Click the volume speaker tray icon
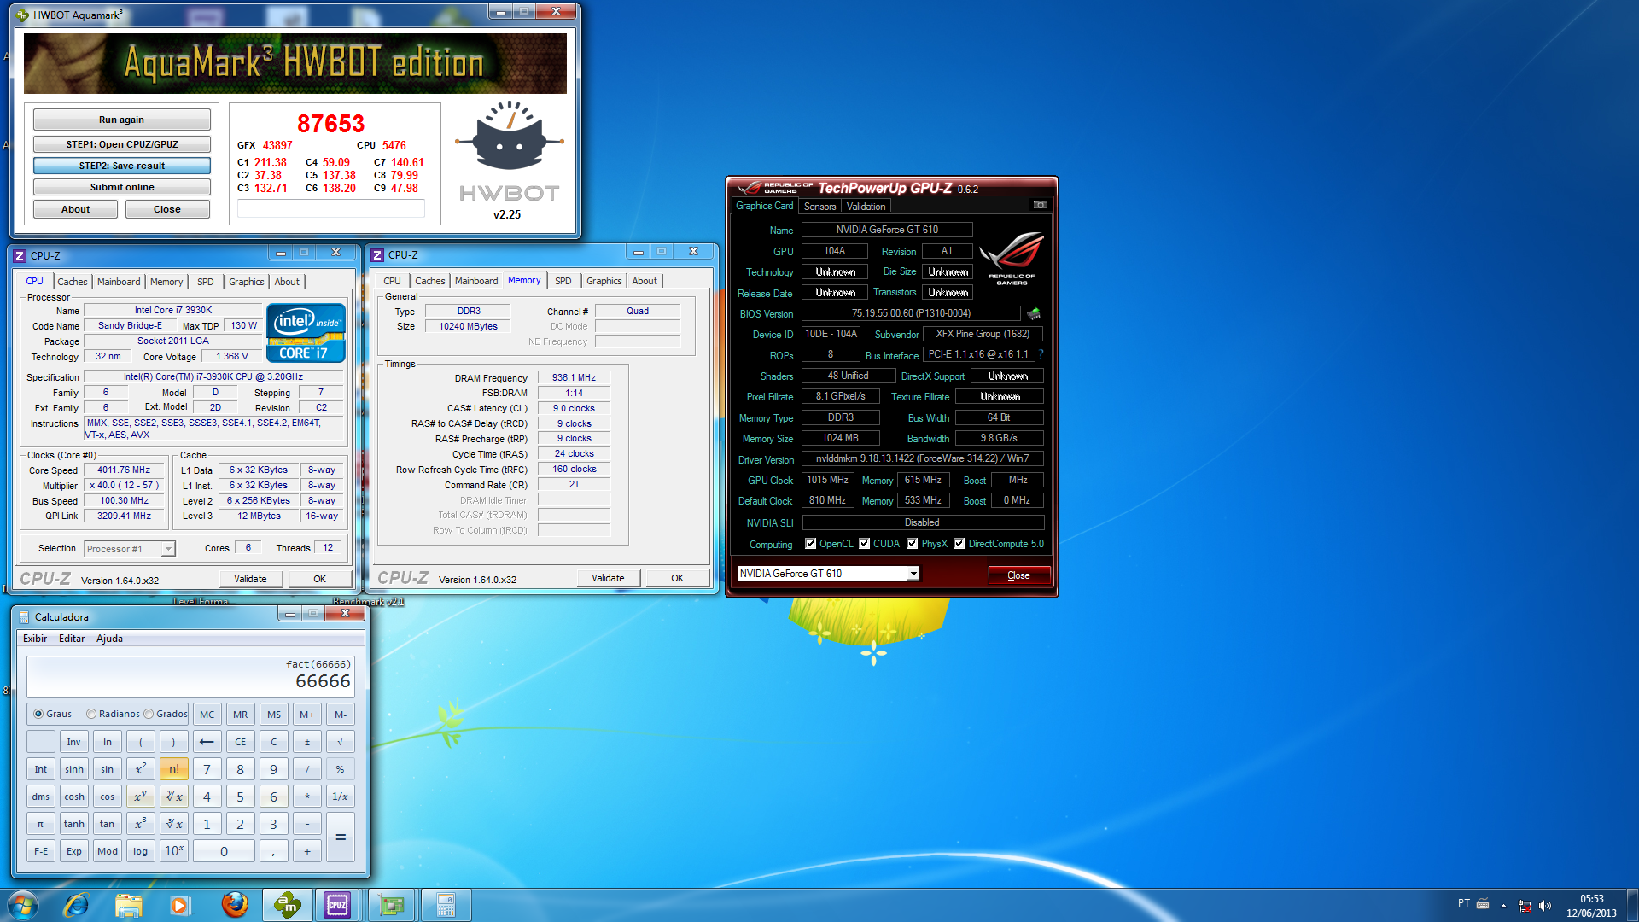This screenshot has height=922, width=1639. tap(1545, 906)
